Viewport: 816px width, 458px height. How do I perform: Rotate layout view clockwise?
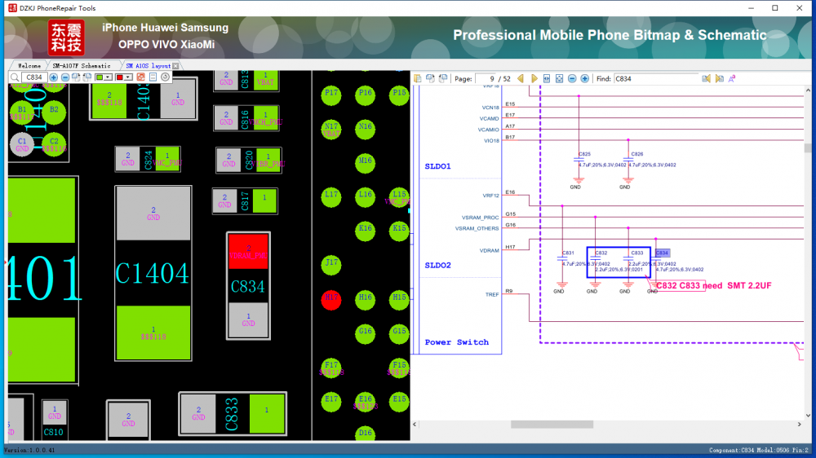click(76, 77)
